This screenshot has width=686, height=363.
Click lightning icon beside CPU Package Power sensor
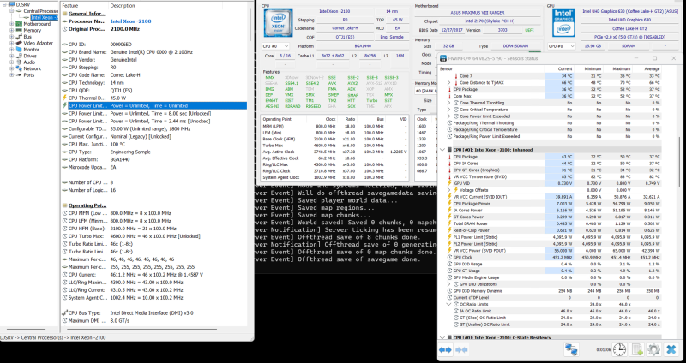click(x=450, y=204)
